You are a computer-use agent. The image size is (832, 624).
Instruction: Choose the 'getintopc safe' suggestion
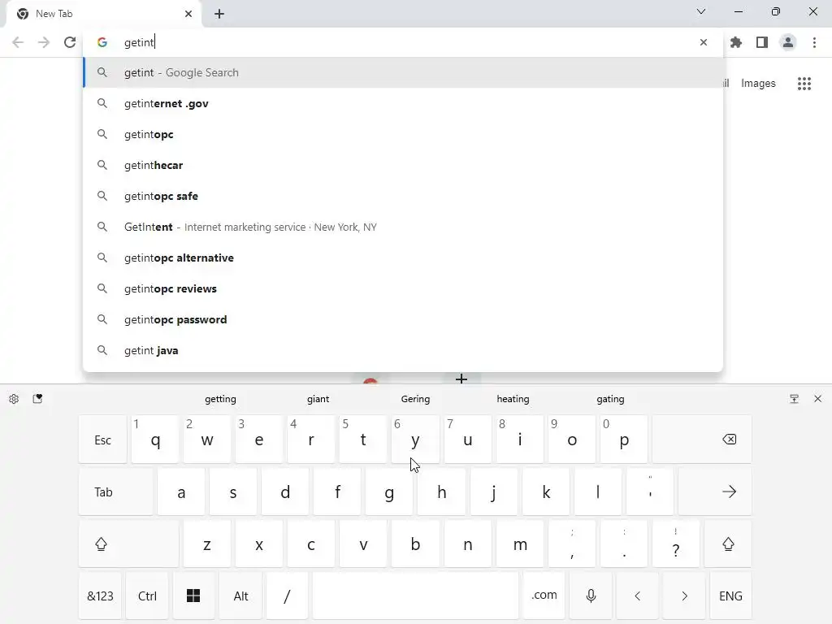403,196
